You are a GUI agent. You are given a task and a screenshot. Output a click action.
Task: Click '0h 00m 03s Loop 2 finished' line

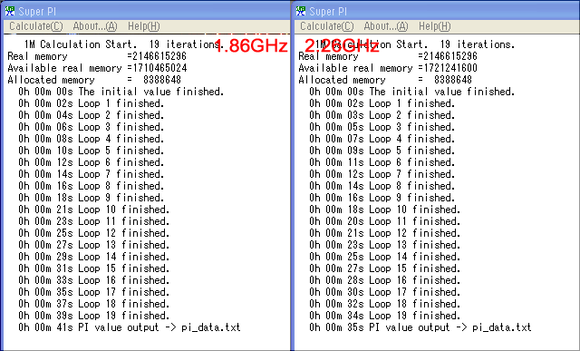pos(382,115)
